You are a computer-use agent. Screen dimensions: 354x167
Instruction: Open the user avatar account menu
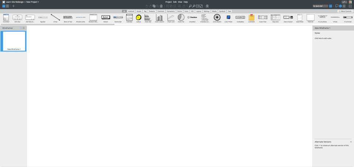pos(350,2)
